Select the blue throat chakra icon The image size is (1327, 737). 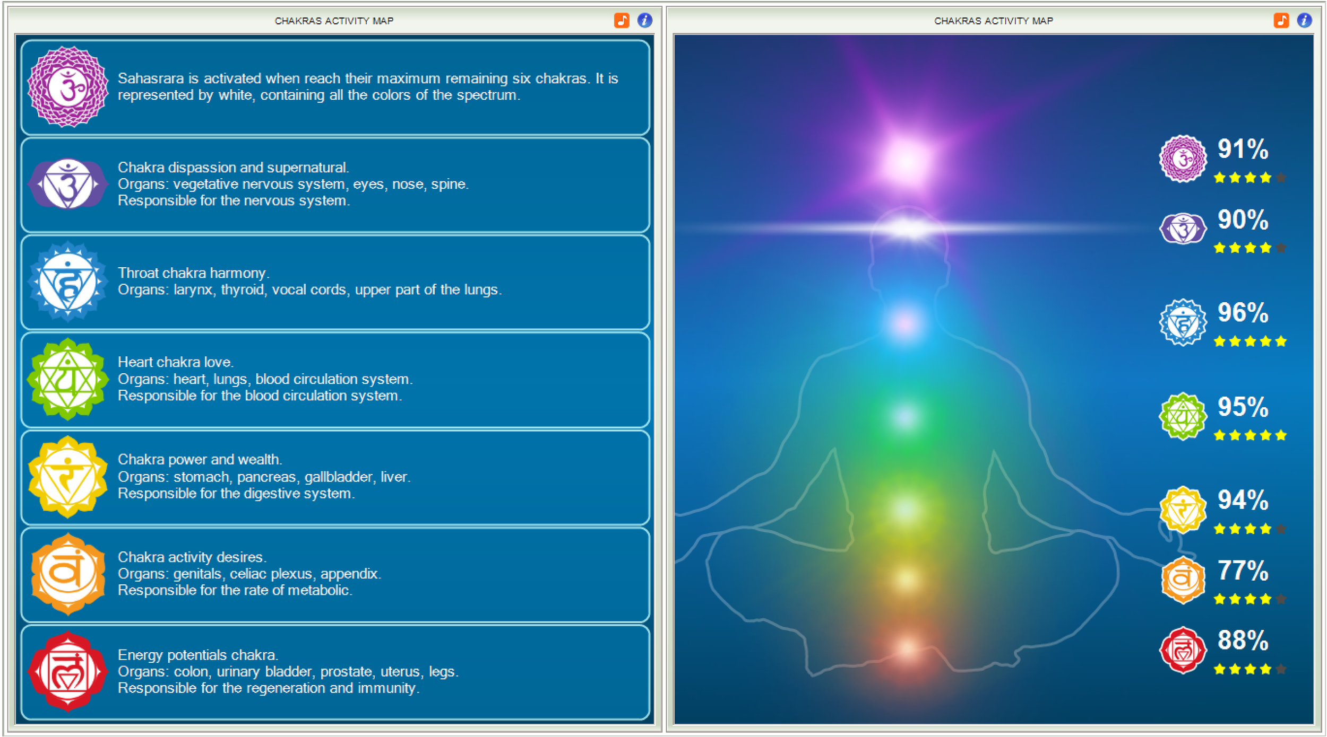tap(68, 282)
